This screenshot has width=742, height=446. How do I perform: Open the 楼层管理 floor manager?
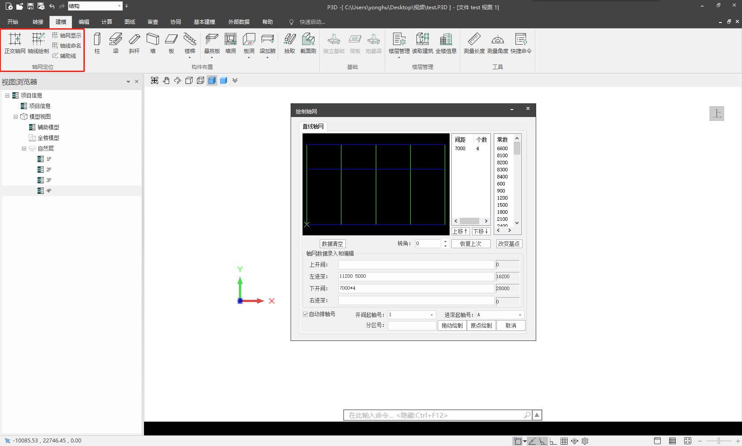[x=399, y=43]
